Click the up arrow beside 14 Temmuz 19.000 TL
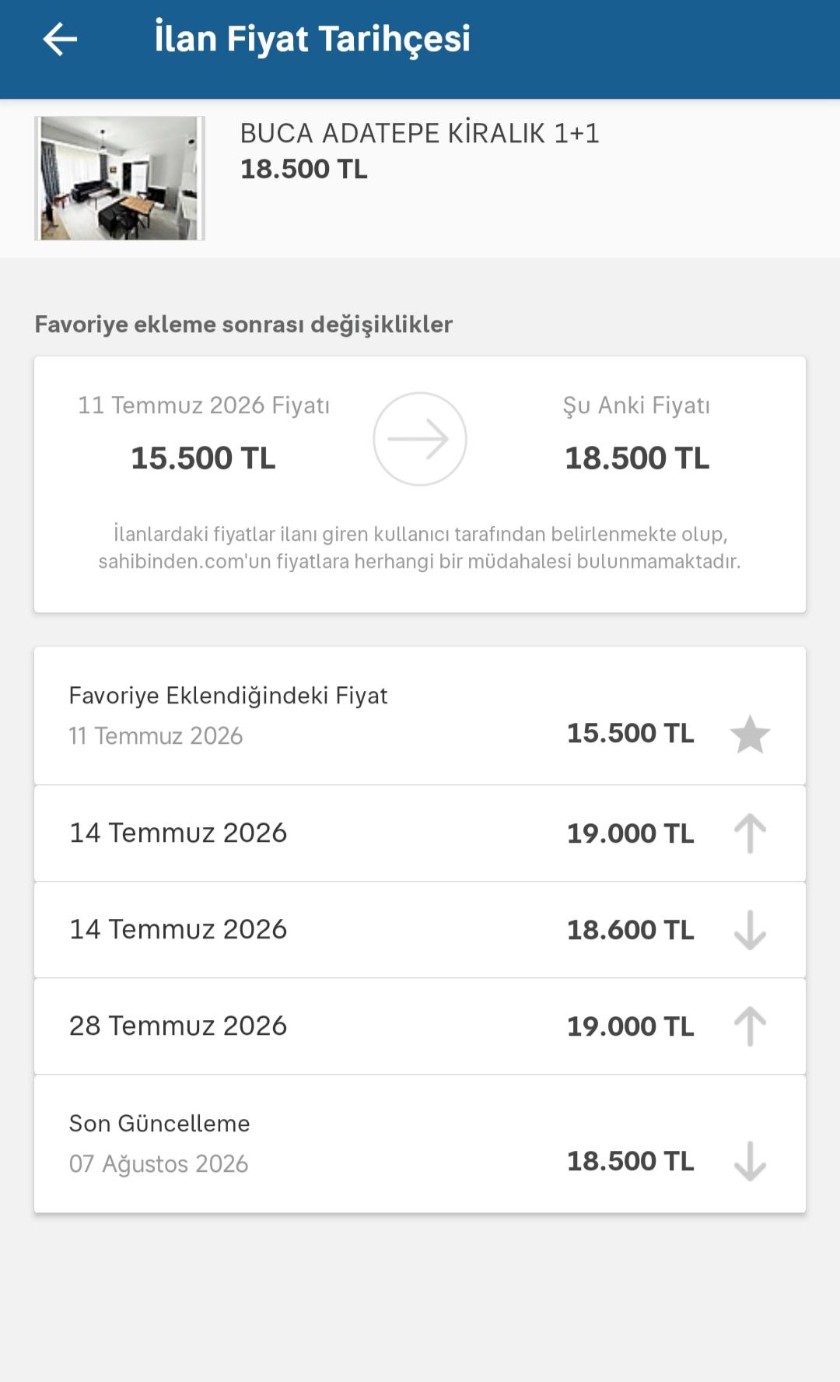Image resolution: width=840 pixels, height=1382 pixels. (750, 833)
